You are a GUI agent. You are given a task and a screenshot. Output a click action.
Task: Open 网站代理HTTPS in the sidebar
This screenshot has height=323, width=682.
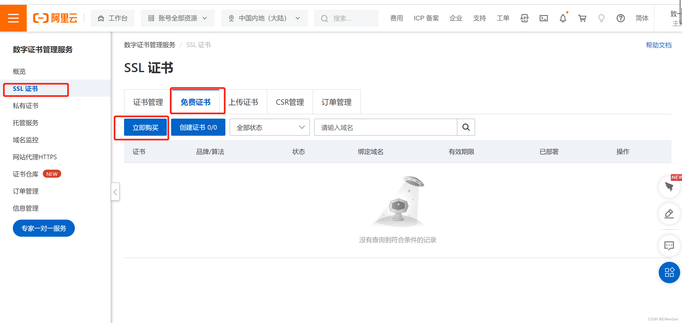(35, 157)
